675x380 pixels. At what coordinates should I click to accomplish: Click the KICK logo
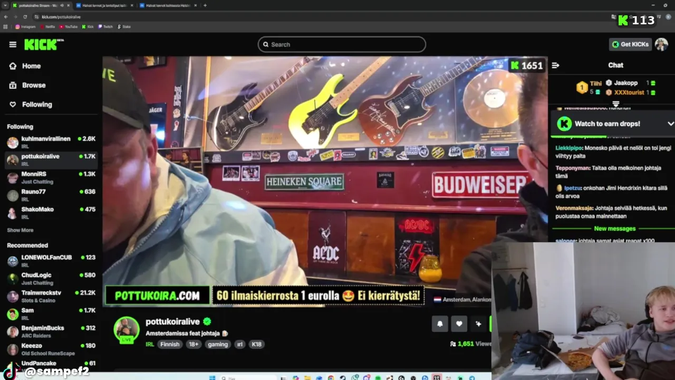(44, 44)
